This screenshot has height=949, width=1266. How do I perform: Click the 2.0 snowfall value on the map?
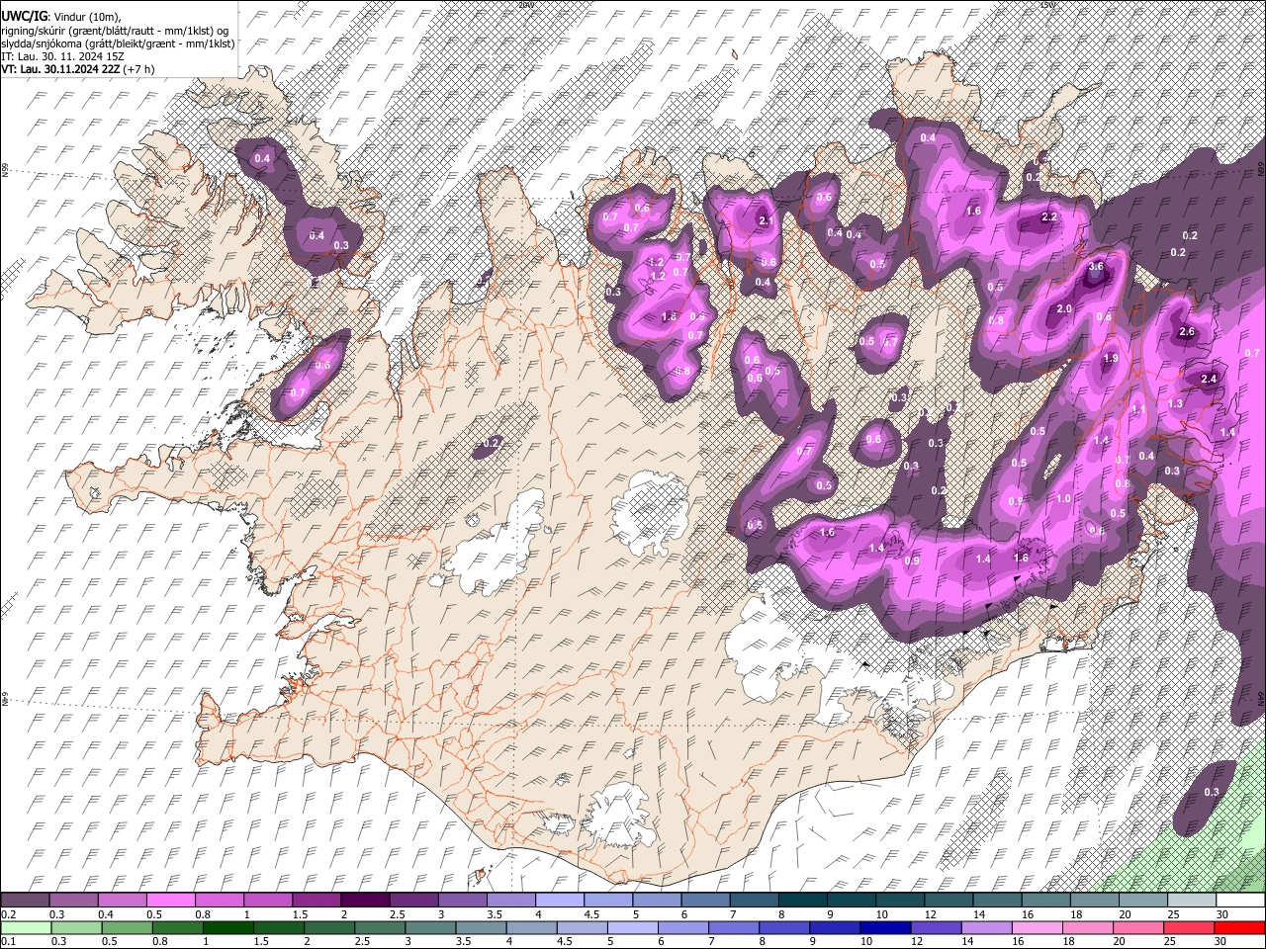(x=1064, y=309)
